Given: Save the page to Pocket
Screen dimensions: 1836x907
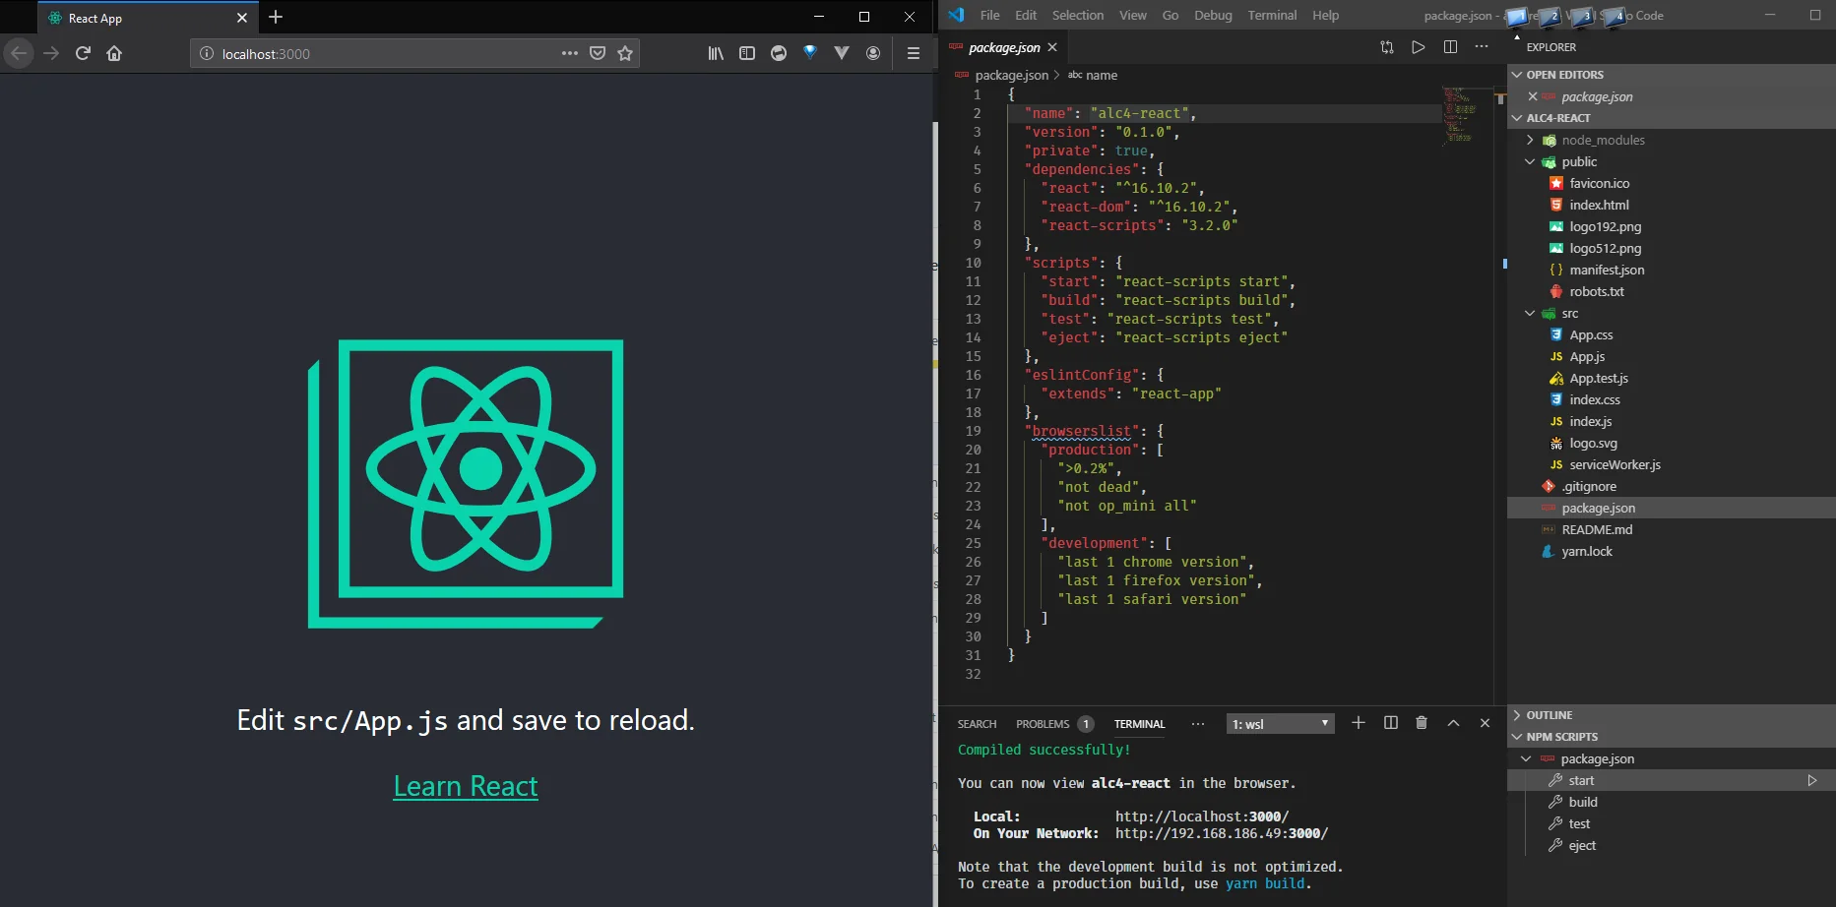Looking at the screenshot, I should point(597,53).
